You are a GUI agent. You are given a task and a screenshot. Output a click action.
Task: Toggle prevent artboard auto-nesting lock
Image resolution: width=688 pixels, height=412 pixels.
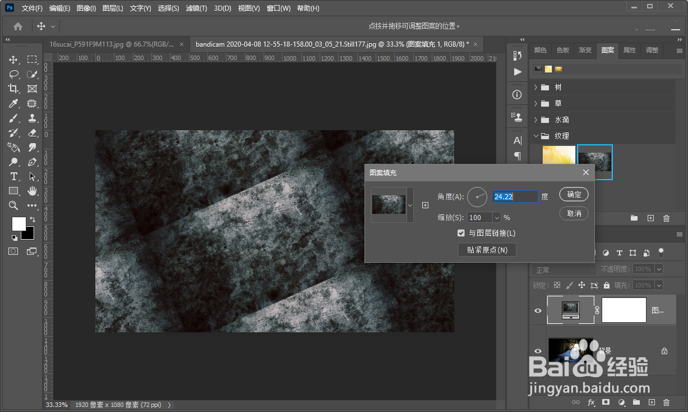pyautogui.click(x=594, y=285)
